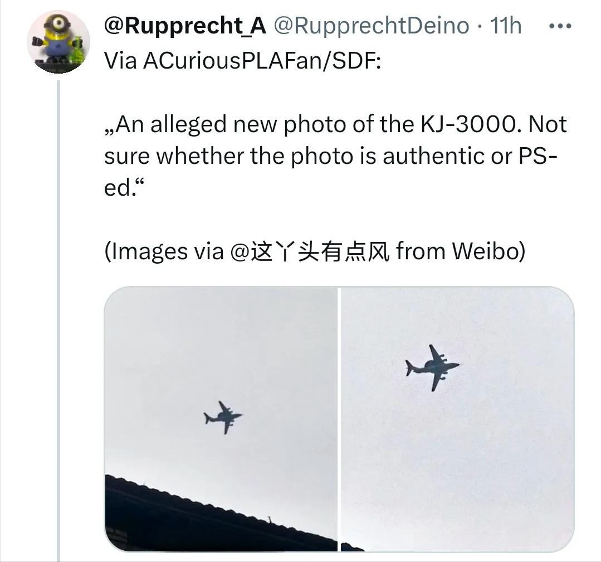The image size is (601, 562).
Task: Click "authentic or PS-" text line
Action: pyautogui.click(x=470, y=156)
